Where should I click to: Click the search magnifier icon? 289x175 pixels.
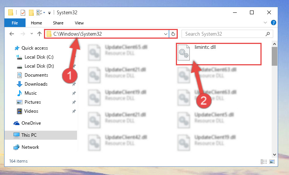click(268, 34)
